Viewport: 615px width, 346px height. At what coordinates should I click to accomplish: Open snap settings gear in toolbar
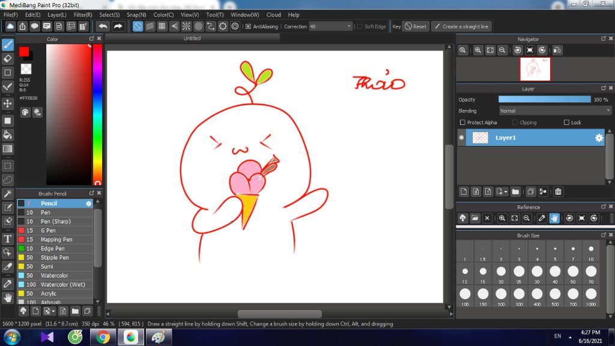point(235,26)
